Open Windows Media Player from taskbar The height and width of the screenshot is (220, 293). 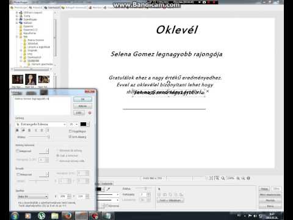[x=28, y=216]
